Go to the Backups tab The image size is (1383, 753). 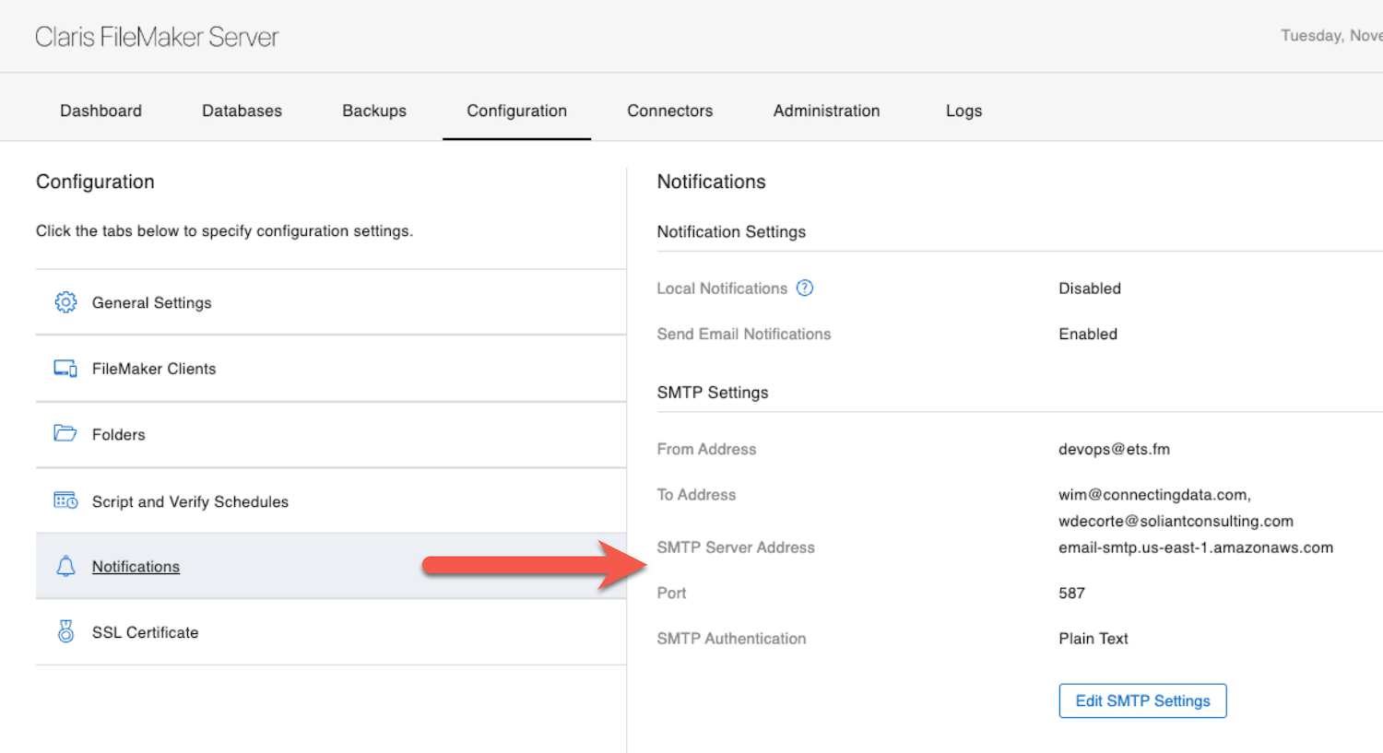pos(374,111)
